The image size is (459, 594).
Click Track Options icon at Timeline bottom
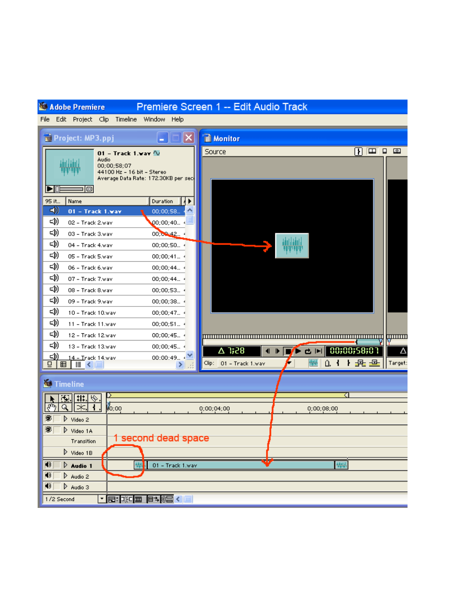click(x=113, y=499)
